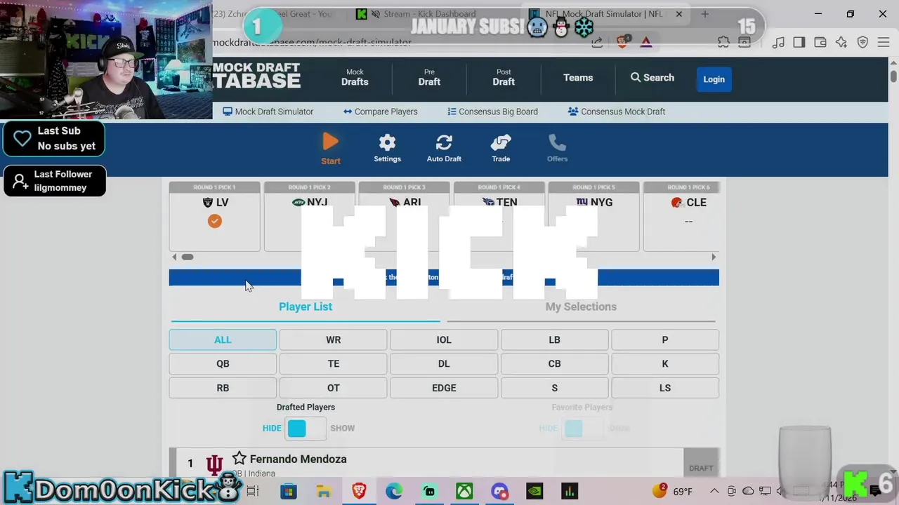
Task: Click the Brave browser taskbar icon
Action: coord(359,491)
